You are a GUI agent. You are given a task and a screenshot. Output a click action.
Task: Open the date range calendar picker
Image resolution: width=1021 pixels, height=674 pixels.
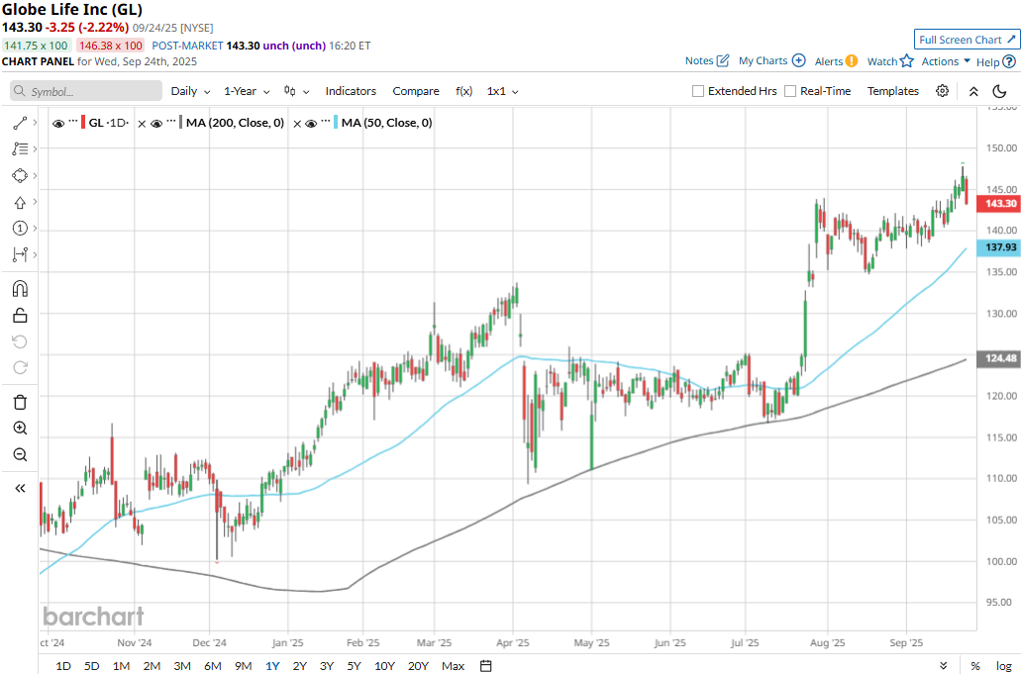coord(486,665)
